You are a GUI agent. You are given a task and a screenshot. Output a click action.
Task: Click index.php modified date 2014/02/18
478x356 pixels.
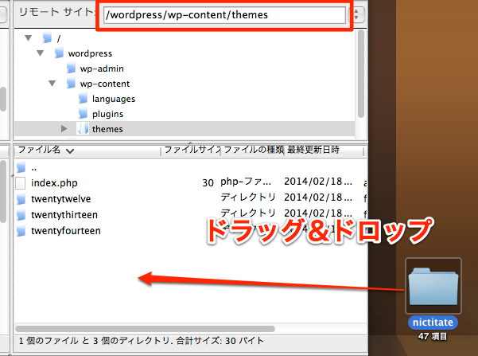coord(318,182)
